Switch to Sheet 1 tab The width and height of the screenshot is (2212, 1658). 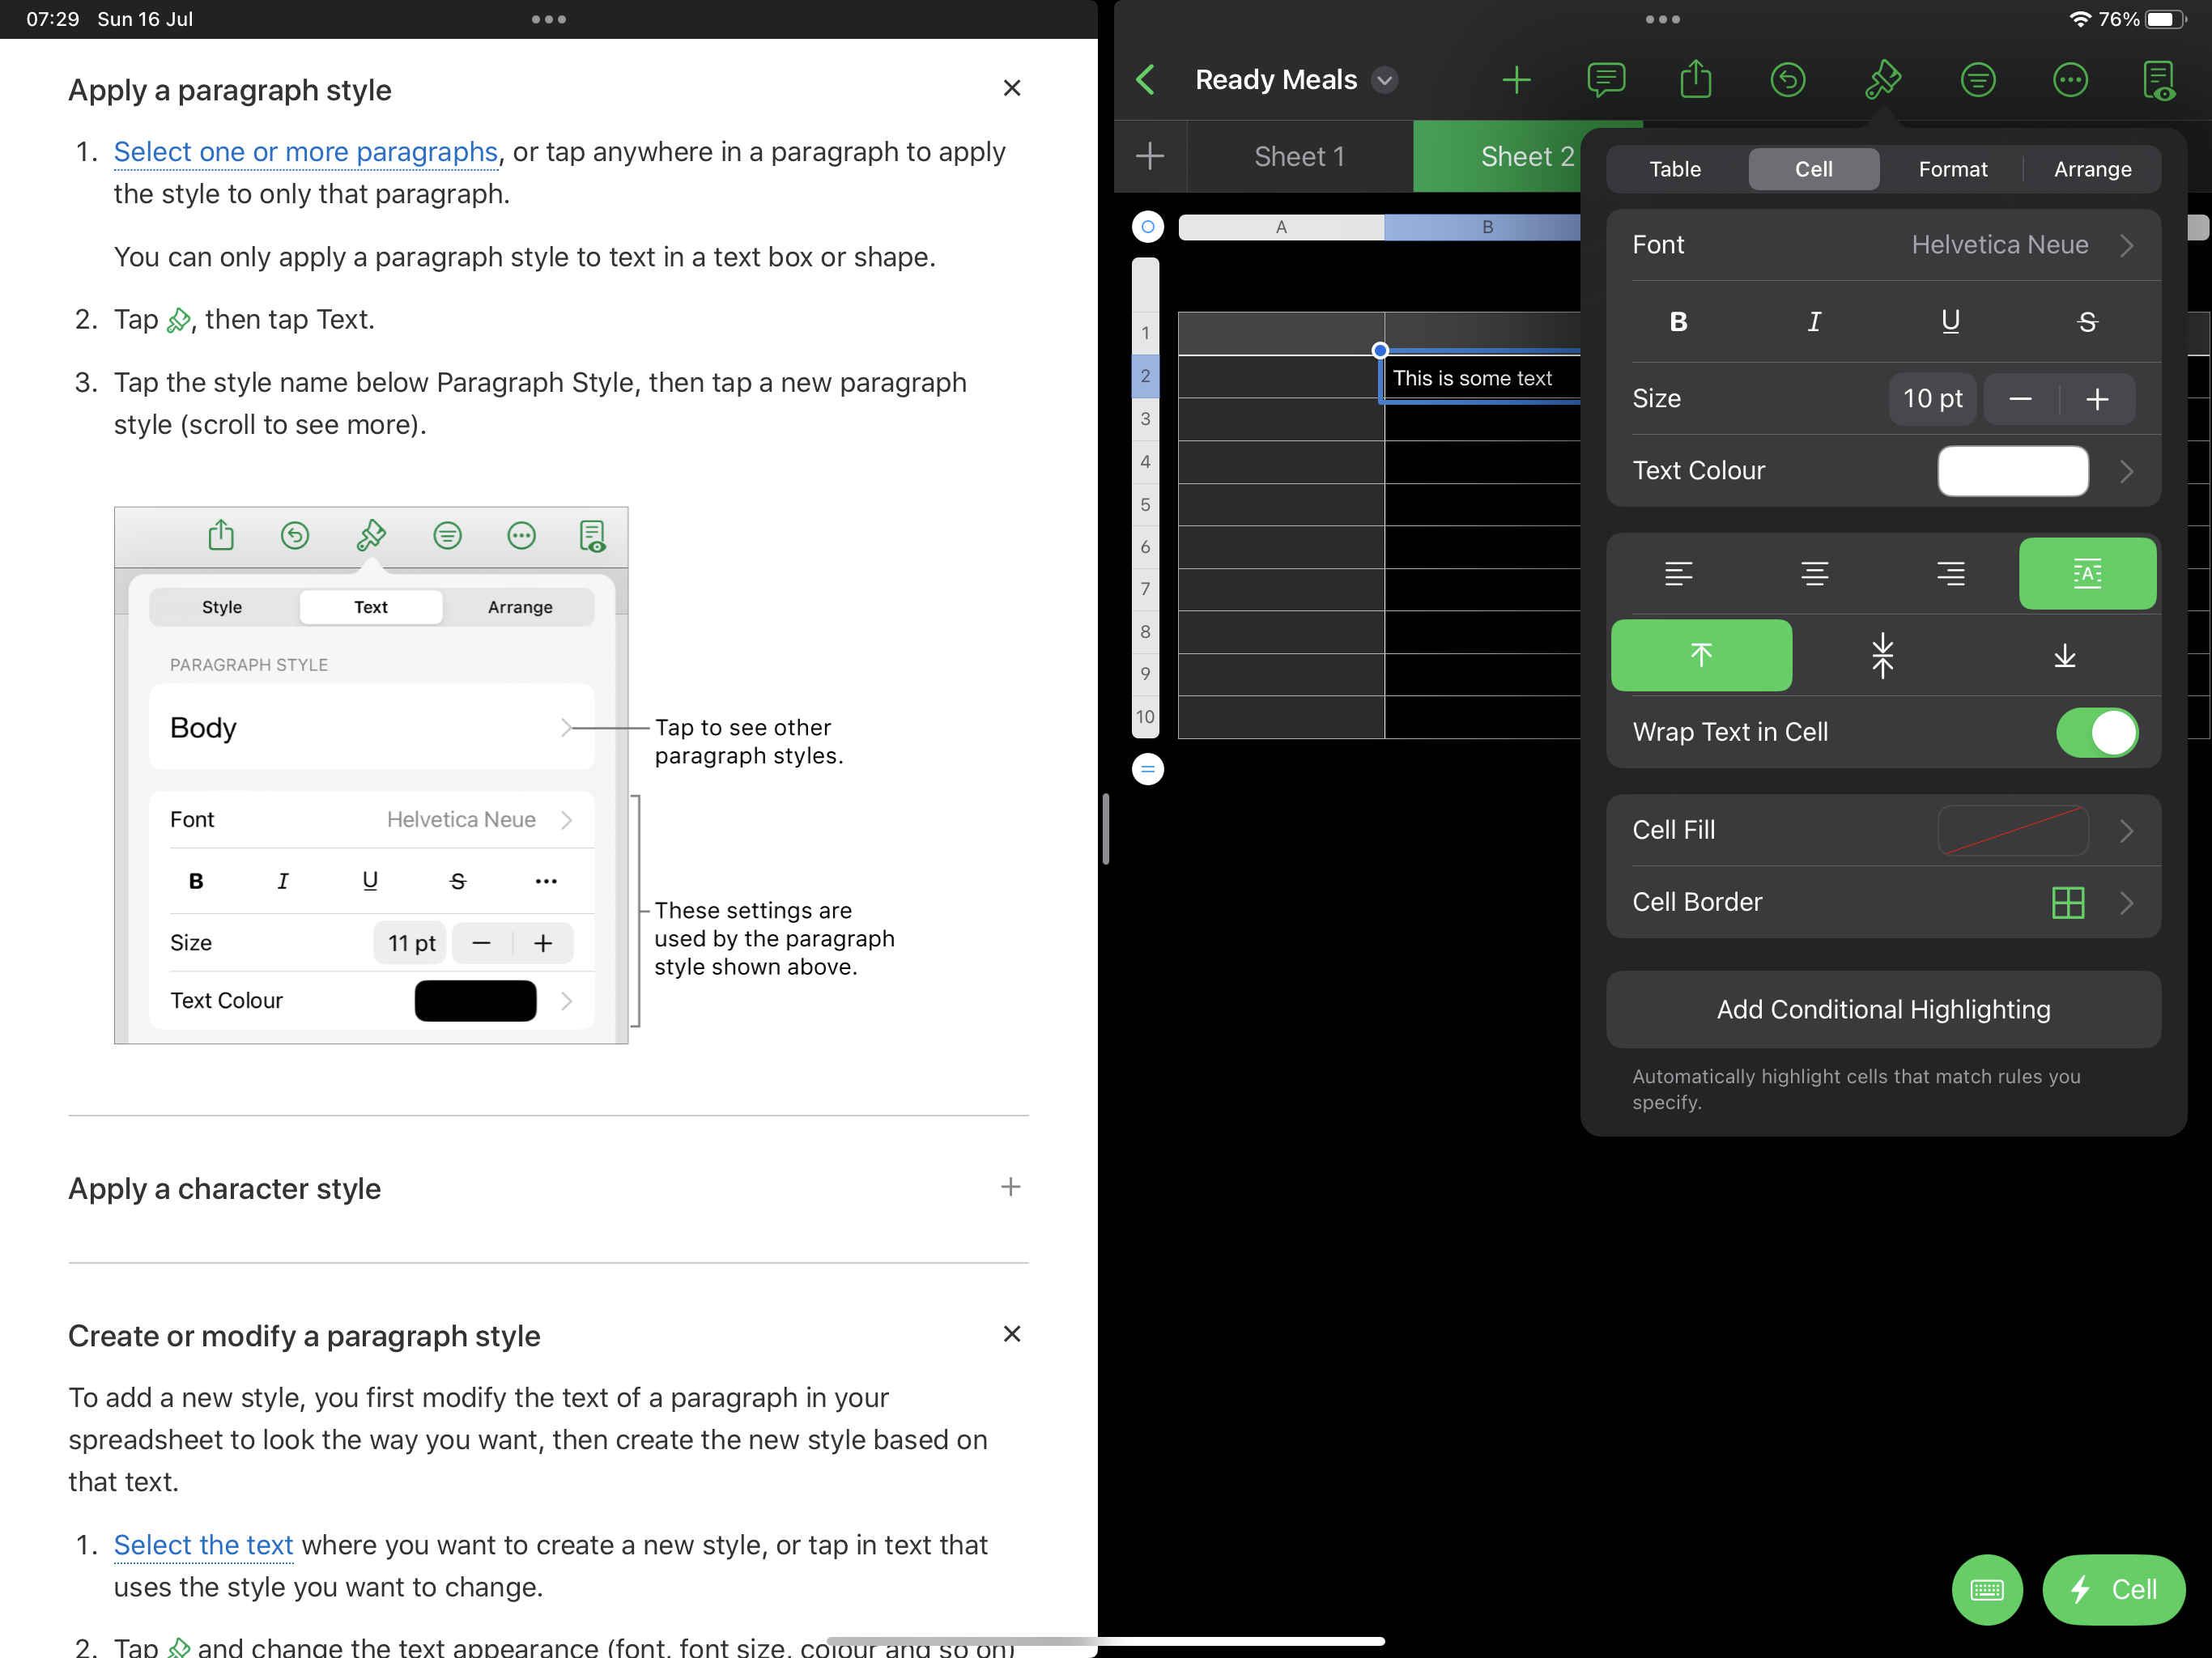(1299, 157)
